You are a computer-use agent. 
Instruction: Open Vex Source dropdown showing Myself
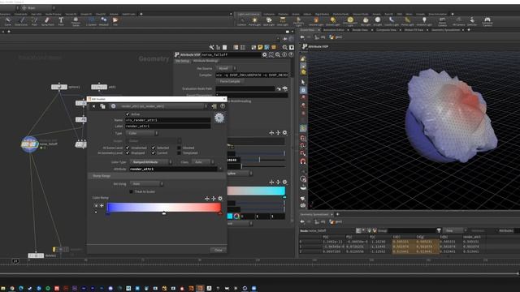226,68
